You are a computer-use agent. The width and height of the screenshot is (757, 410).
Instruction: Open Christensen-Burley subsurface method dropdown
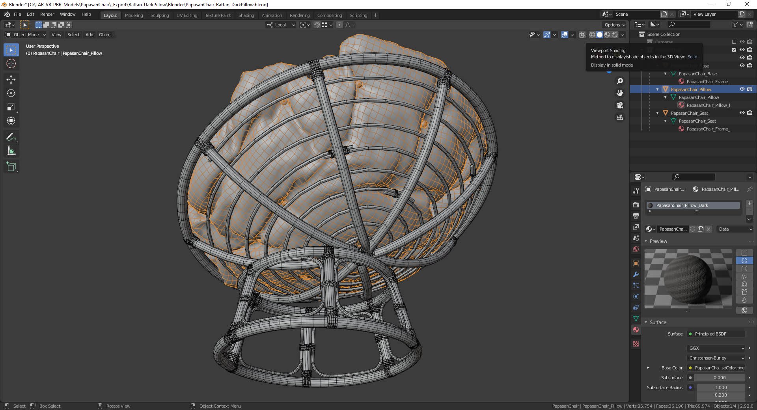click(716, 358)
